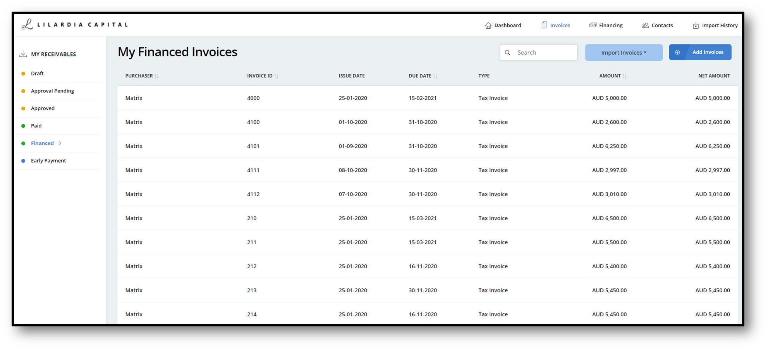
Task: Click issue date 01-09-2020
Action: [x=353, y=146]
